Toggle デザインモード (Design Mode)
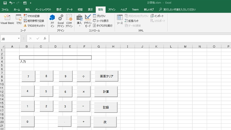Image resolution: width=231 pixels, height=130 pixels. click(x=88, y=21)
